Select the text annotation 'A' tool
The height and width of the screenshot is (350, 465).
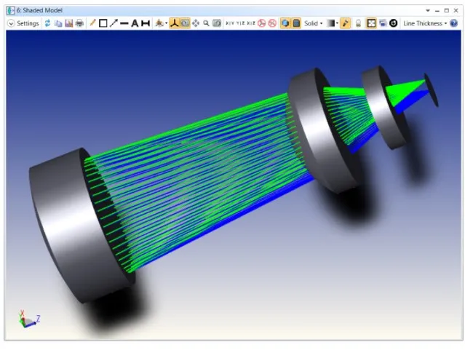pos(135,23)
